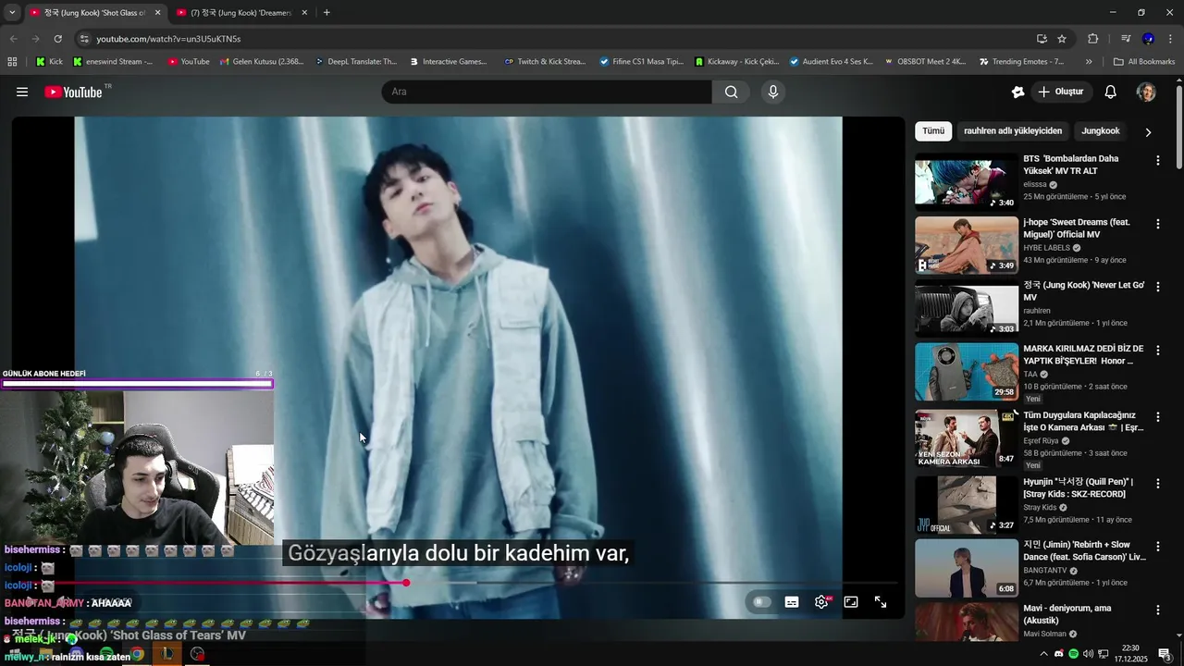Open j-hope 'Sweet Dreams' Official MV title
The height and width of the screenshot is (666, 1184).
click(1077, 228)
